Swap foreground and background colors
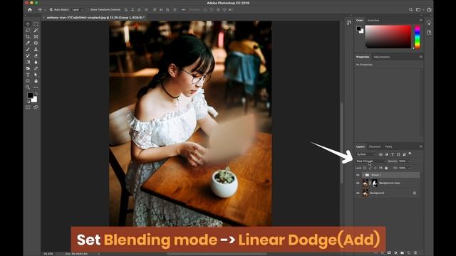This screenshot has height=256, width=456. tap(36, 94)
